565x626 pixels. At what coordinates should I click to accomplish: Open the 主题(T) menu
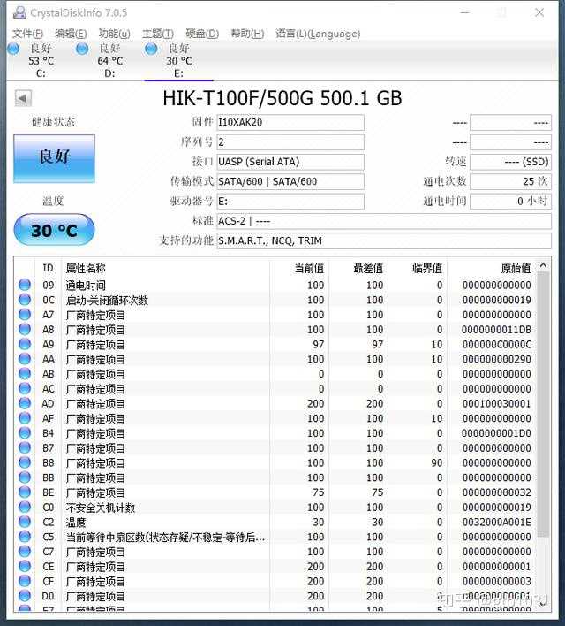[158, 34]
